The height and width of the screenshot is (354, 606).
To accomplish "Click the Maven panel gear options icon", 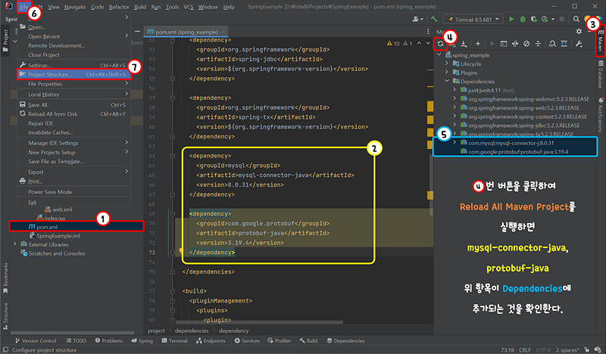I will 579,31.
